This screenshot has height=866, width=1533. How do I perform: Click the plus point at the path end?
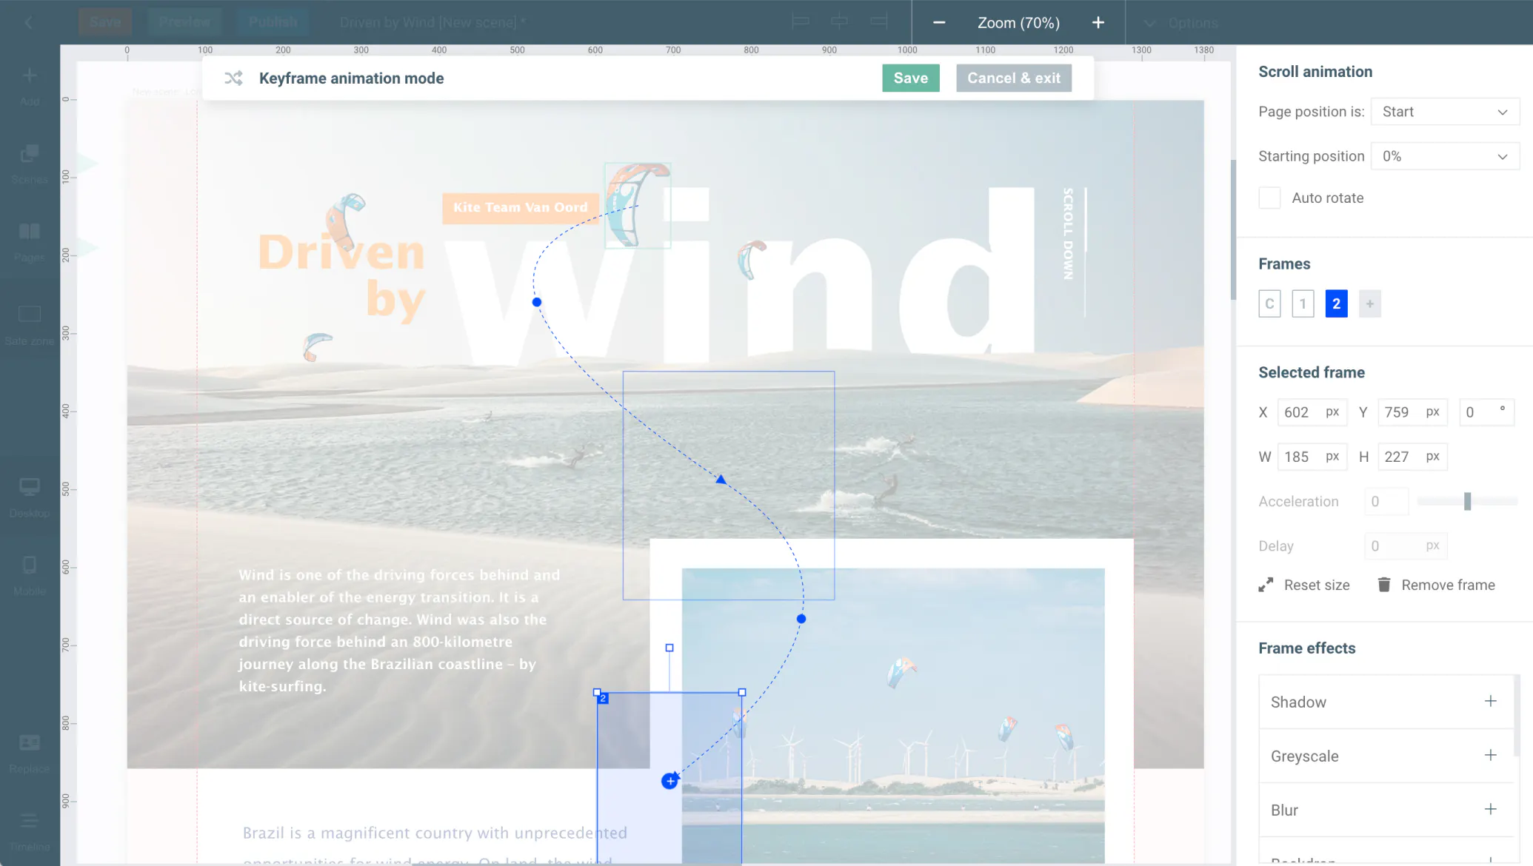pyautogui.click(x=669, y=781)
